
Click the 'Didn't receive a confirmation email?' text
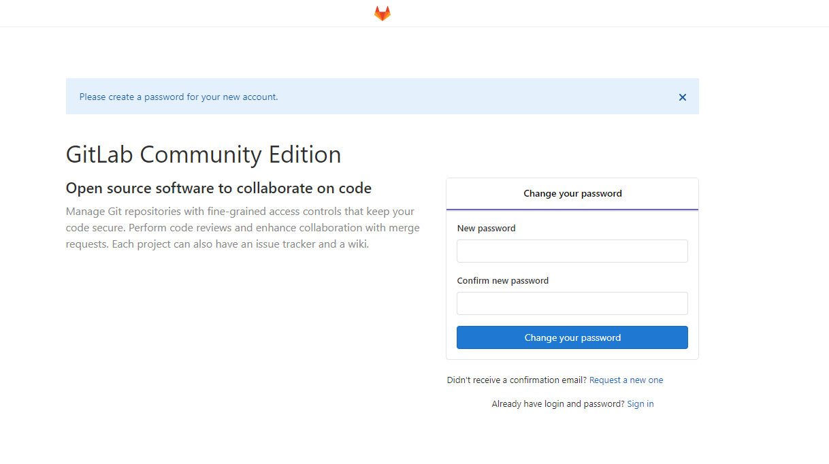click(x=517, y=380)
